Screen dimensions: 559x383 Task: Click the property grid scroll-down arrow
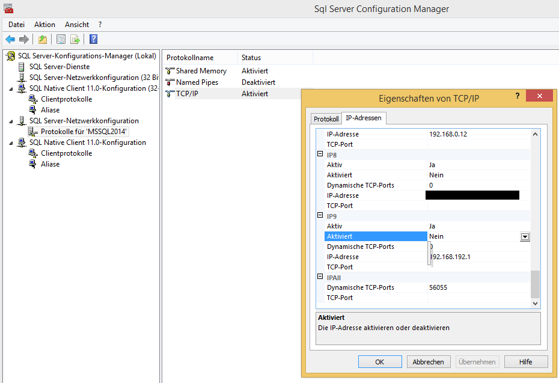pyautogui.click(x=535, y=304)
